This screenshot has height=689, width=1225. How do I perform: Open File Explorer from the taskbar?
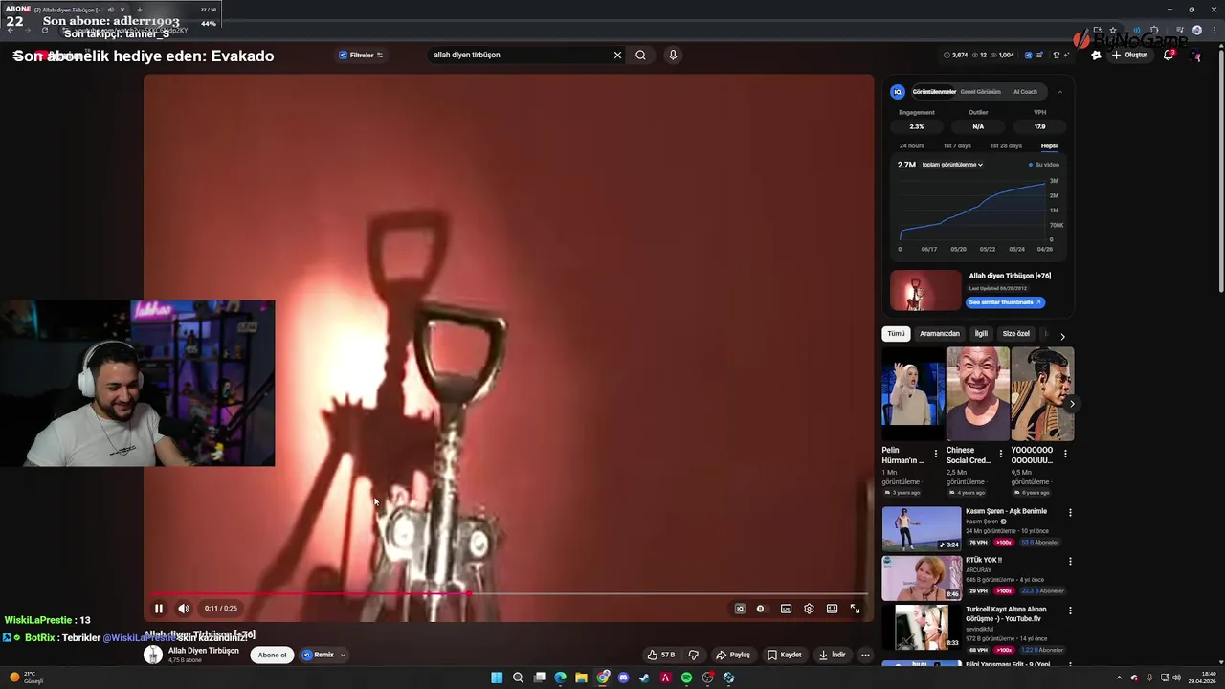click(x=581, y=678)
